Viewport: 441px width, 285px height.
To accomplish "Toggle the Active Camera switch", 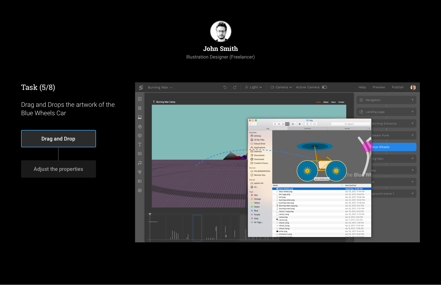I will tap(324, 87).
